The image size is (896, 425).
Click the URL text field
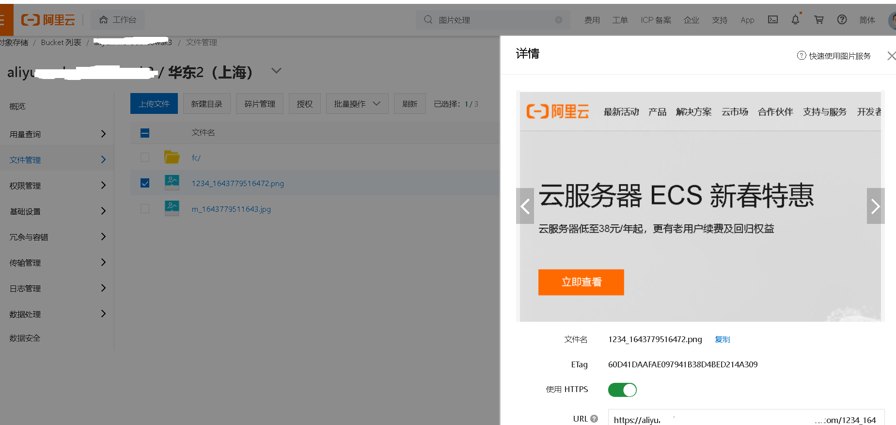pyautogui.click(x=746, y=417)
